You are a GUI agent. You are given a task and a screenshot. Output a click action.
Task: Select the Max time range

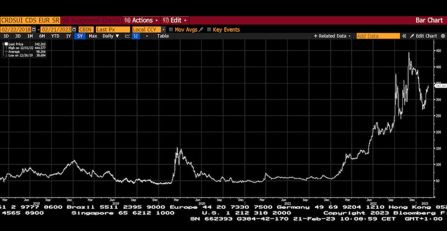click(93, 36)
